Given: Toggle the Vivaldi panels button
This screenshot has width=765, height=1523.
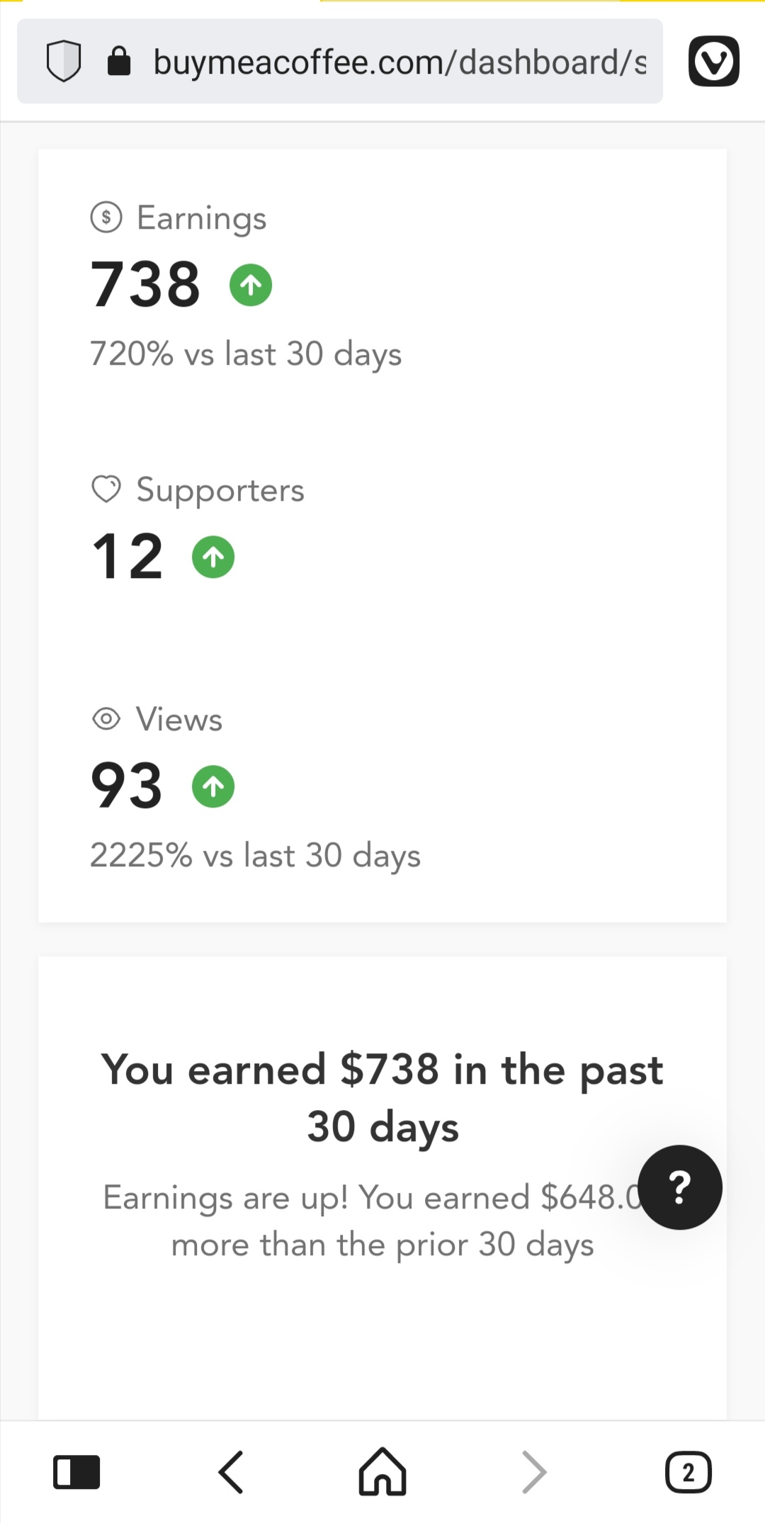Looking at the screenshot, I should click(x=76, y=1472).
